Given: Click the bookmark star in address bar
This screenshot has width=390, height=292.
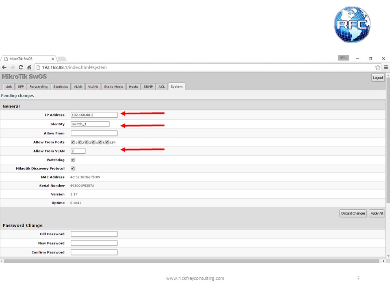Looking at the screenshot, I should click(x=377, y=67).
